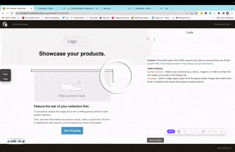This screenshot has width=235, height=152.
Task: Close the Edit Template Mailchimp tab
Action: pyautogui.click(x=31, y=8)
